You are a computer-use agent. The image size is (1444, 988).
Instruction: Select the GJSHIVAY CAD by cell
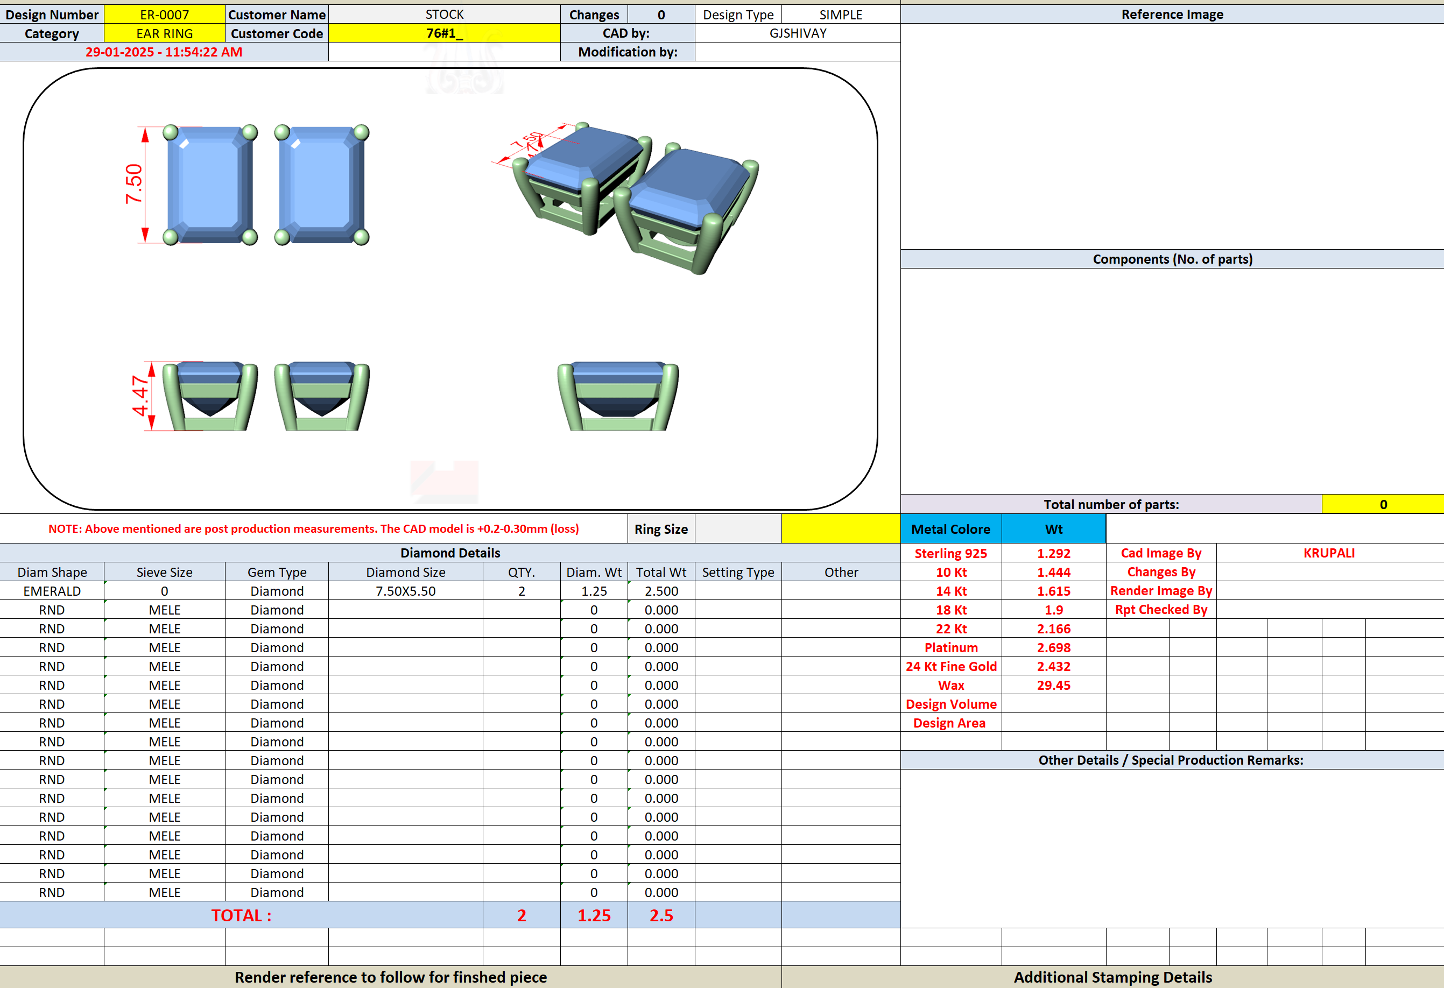pos(797,33)
